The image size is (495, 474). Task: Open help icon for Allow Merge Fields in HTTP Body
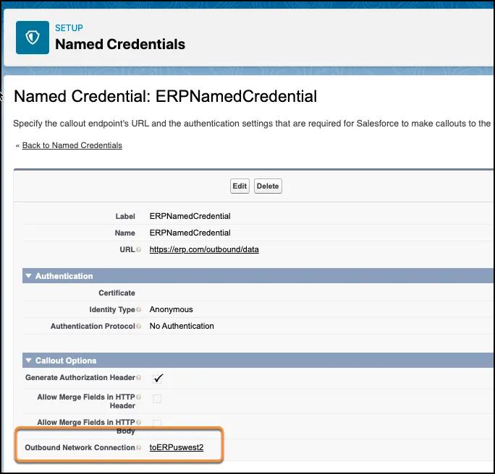tap(138, 422)
